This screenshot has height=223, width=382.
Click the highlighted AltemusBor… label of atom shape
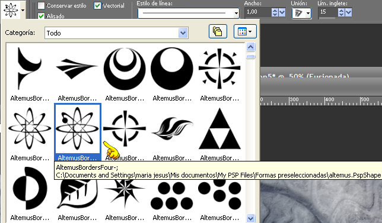(77, 158)
